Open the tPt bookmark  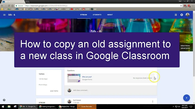click(79, 9)
